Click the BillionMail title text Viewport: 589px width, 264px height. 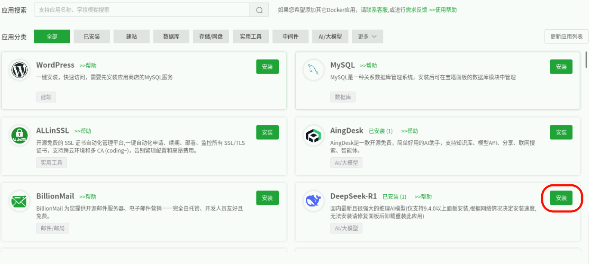click(55, 196)
